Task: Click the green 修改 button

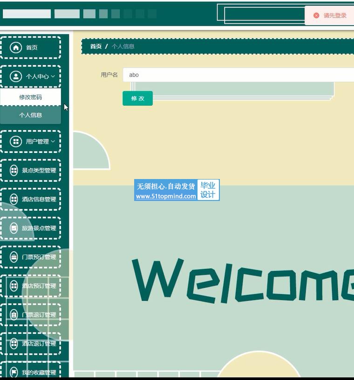Action: click(x=137, y=98)
